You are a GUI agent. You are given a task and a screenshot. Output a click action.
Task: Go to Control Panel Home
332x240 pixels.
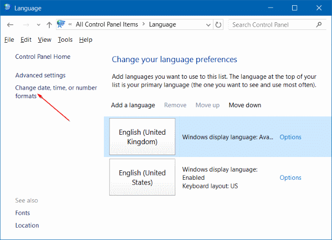click(43, 57)
